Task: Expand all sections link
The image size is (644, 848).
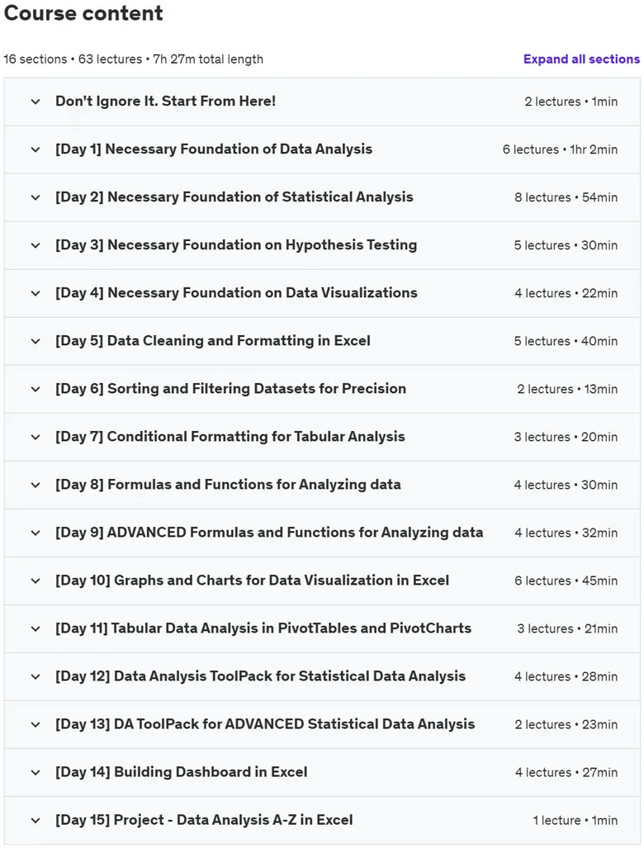Action: click(x=581, y=59)
